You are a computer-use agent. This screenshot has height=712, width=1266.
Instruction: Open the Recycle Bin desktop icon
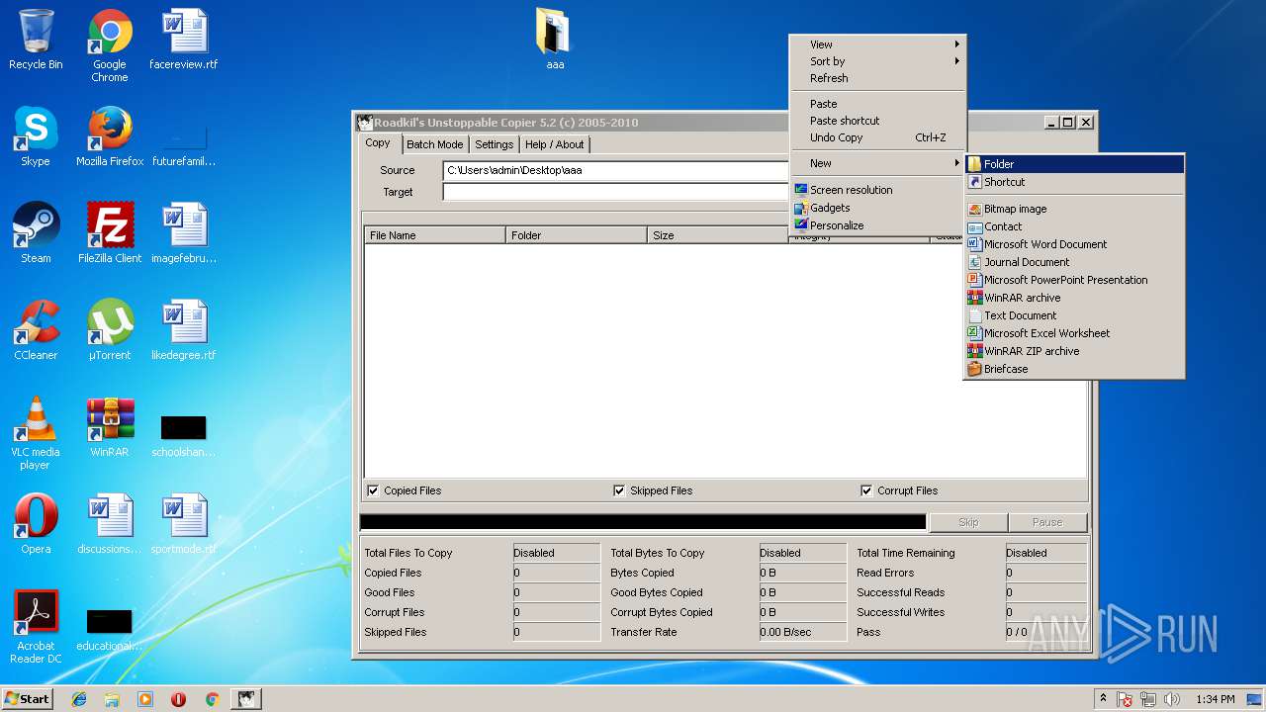click(36, 40)
